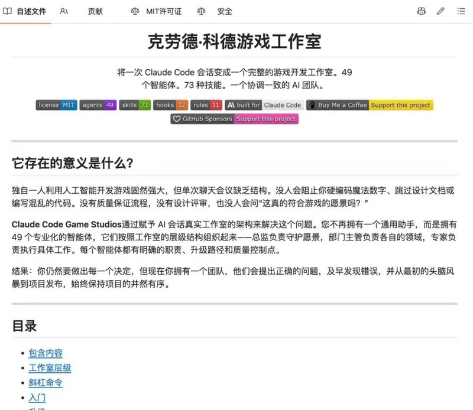This screenshot has width=473, height=410.
Task: Click the 目录 heading
Action: pos(24,326)
